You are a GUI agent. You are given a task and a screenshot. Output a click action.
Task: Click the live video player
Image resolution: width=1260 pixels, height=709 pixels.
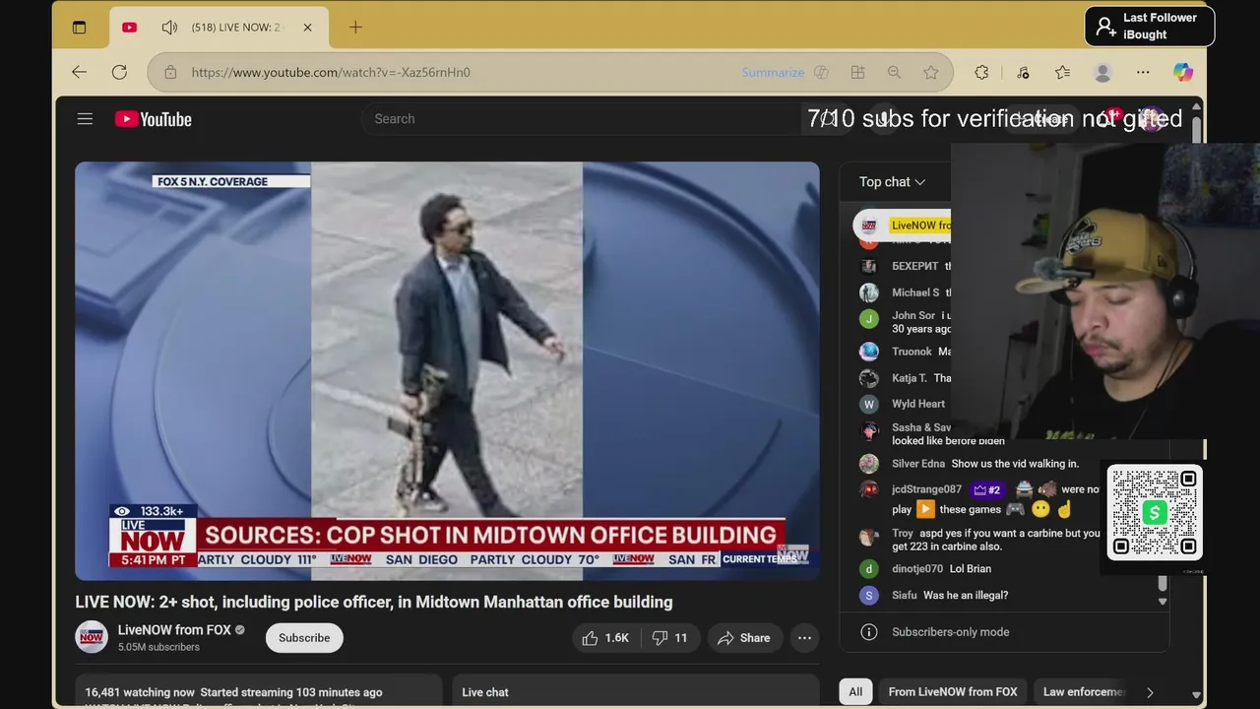tap(447, 371)
